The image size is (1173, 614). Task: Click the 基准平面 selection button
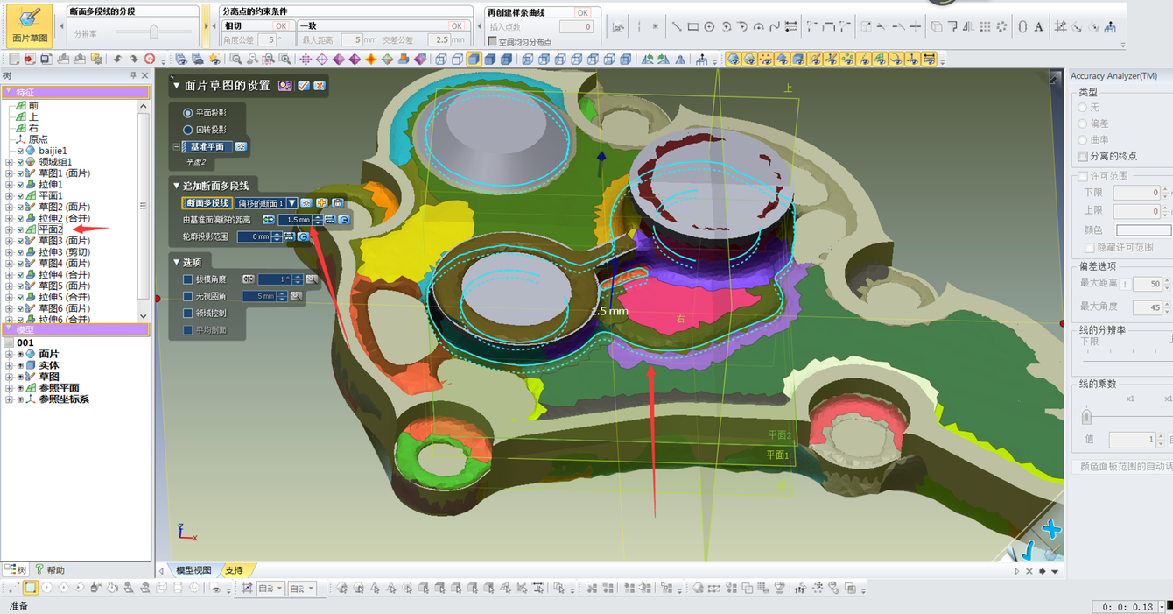[x=207, y=147]
